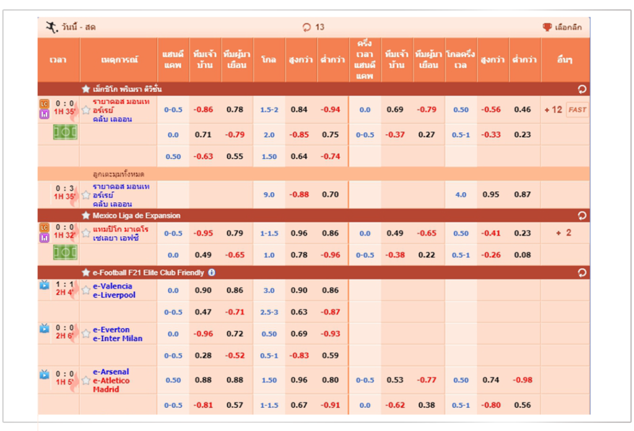
Task: Click the trophy icon next to เลือกลีก
Action: pyautogui.click(x=547, y=27)
